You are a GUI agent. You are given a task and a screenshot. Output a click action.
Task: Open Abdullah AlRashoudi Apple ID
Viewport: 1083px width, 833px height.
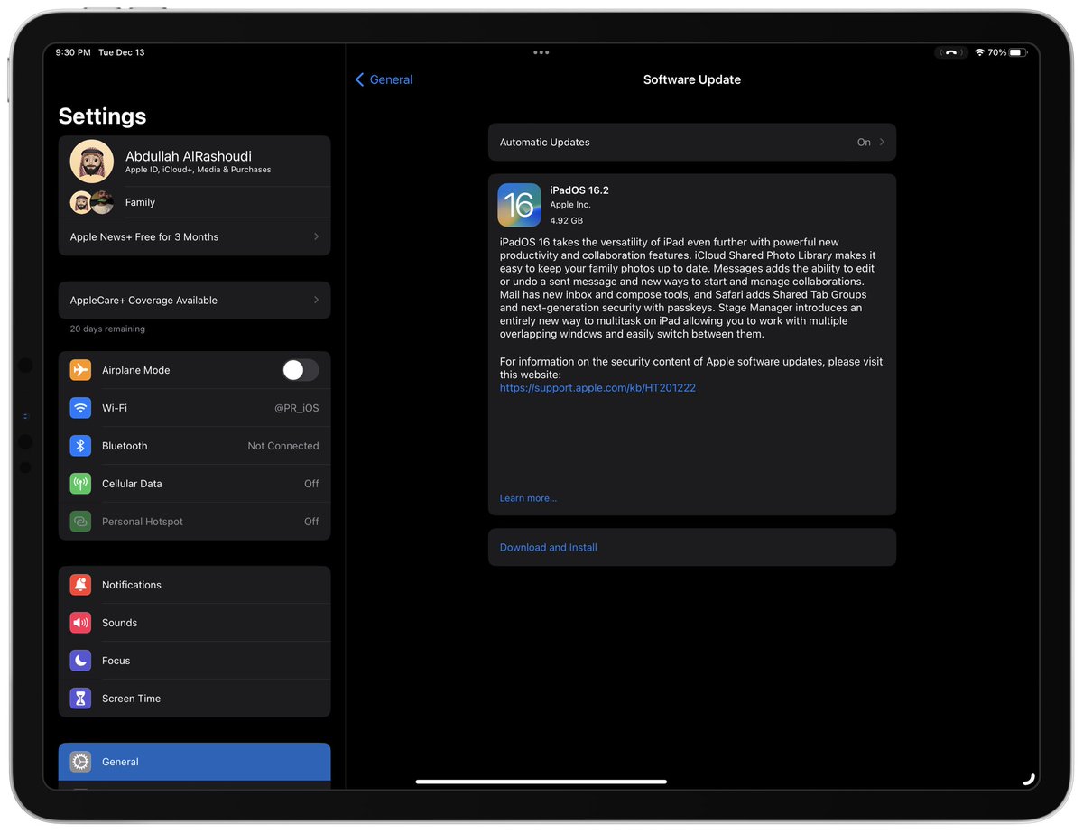(x=194, y=162)
